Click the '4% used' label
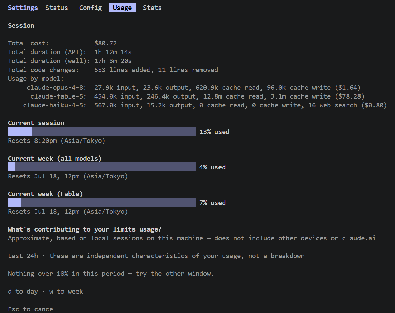This screenshot has height=313, width=395. point(212,167)
